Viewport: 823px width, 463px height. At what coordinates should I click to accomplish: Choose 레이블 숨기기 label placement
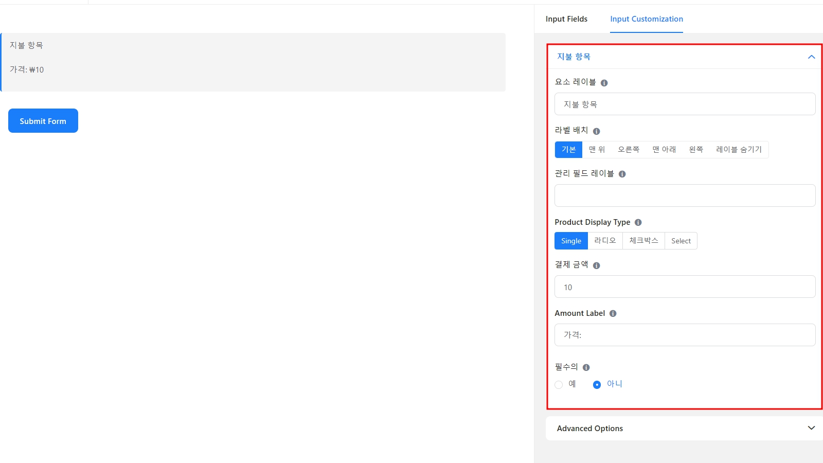[x=739, y=149]
